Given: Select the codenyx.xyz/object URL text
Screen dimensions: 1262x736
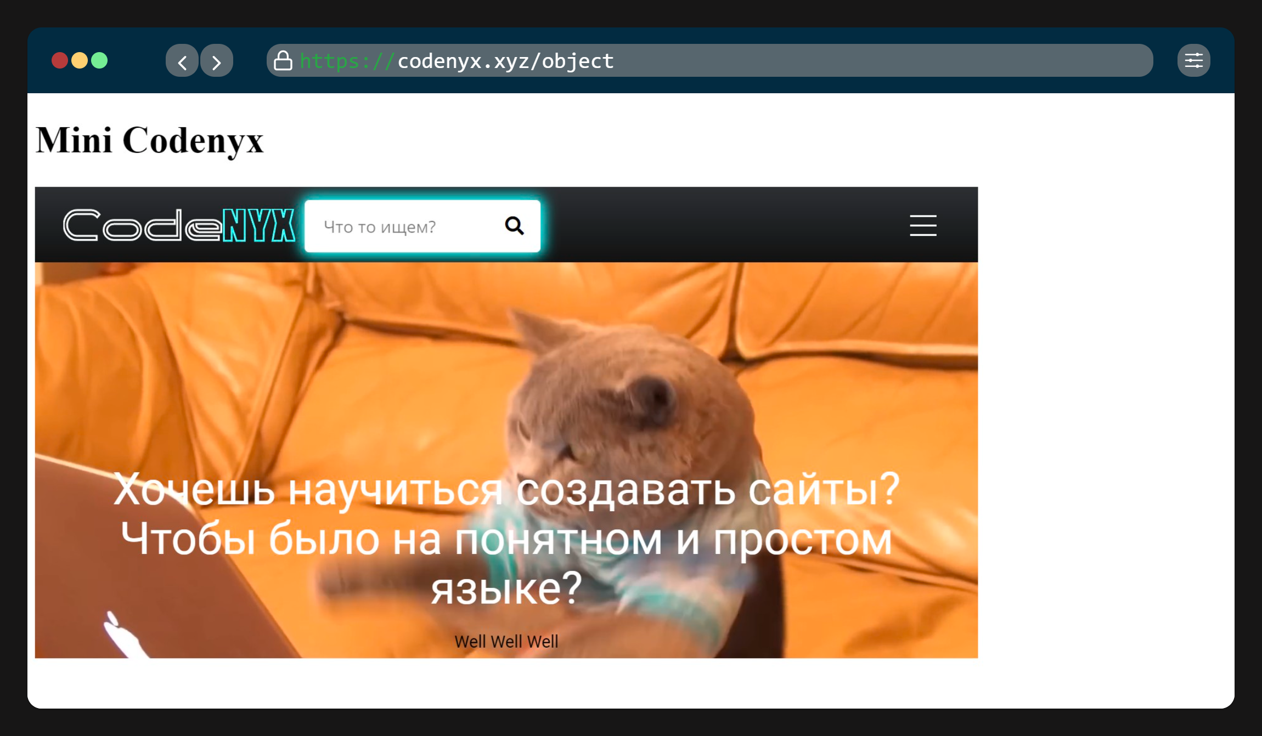Looking at the screenshot, I should tap(505, 61).
